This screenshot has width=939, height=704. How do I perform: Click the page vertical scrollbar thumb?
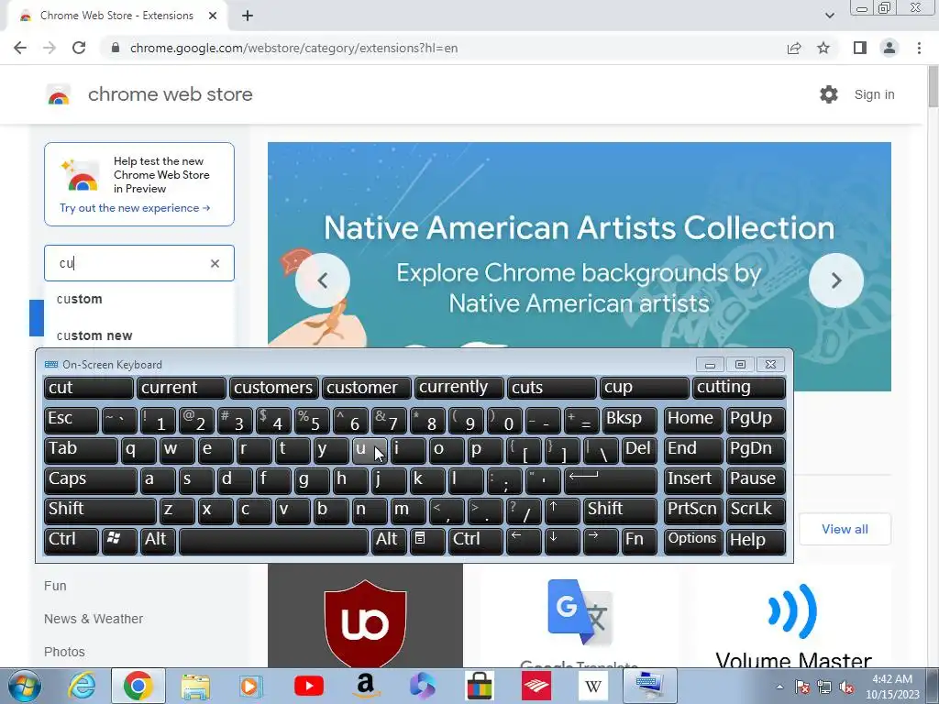click(x=933, y=87)
